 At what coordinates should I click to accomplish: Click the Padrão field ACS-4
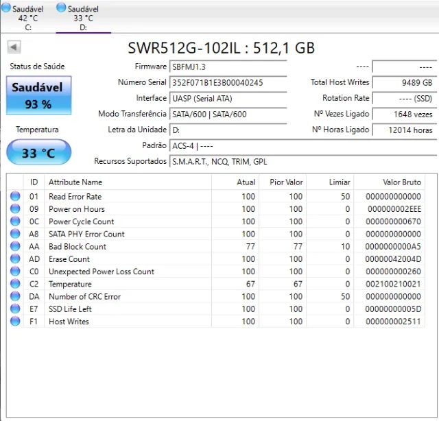pos(303,146)
